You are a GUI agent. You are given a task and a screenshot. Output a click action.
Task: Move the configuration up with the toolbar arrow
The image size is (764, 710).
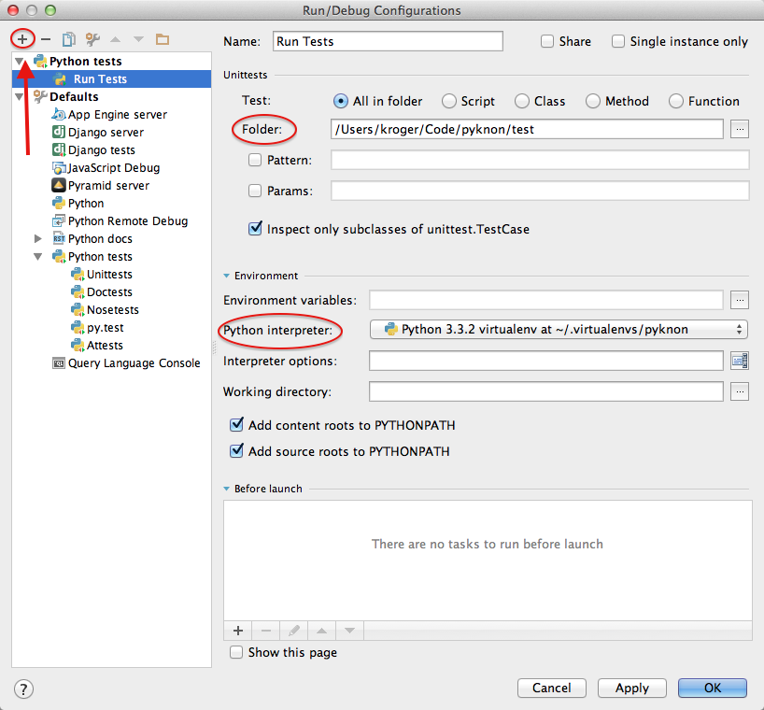tap(116, 39)
